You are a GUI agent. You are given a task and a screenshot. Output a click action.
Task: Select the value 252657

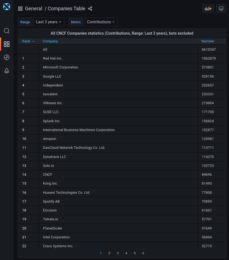208,85
